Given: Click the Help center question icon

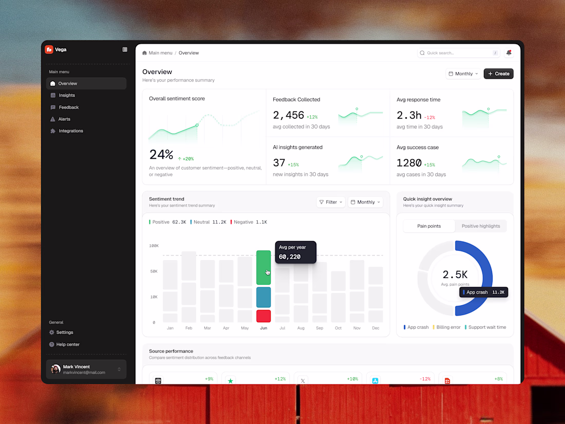Looking at the screenshot, I should point(51,344).
